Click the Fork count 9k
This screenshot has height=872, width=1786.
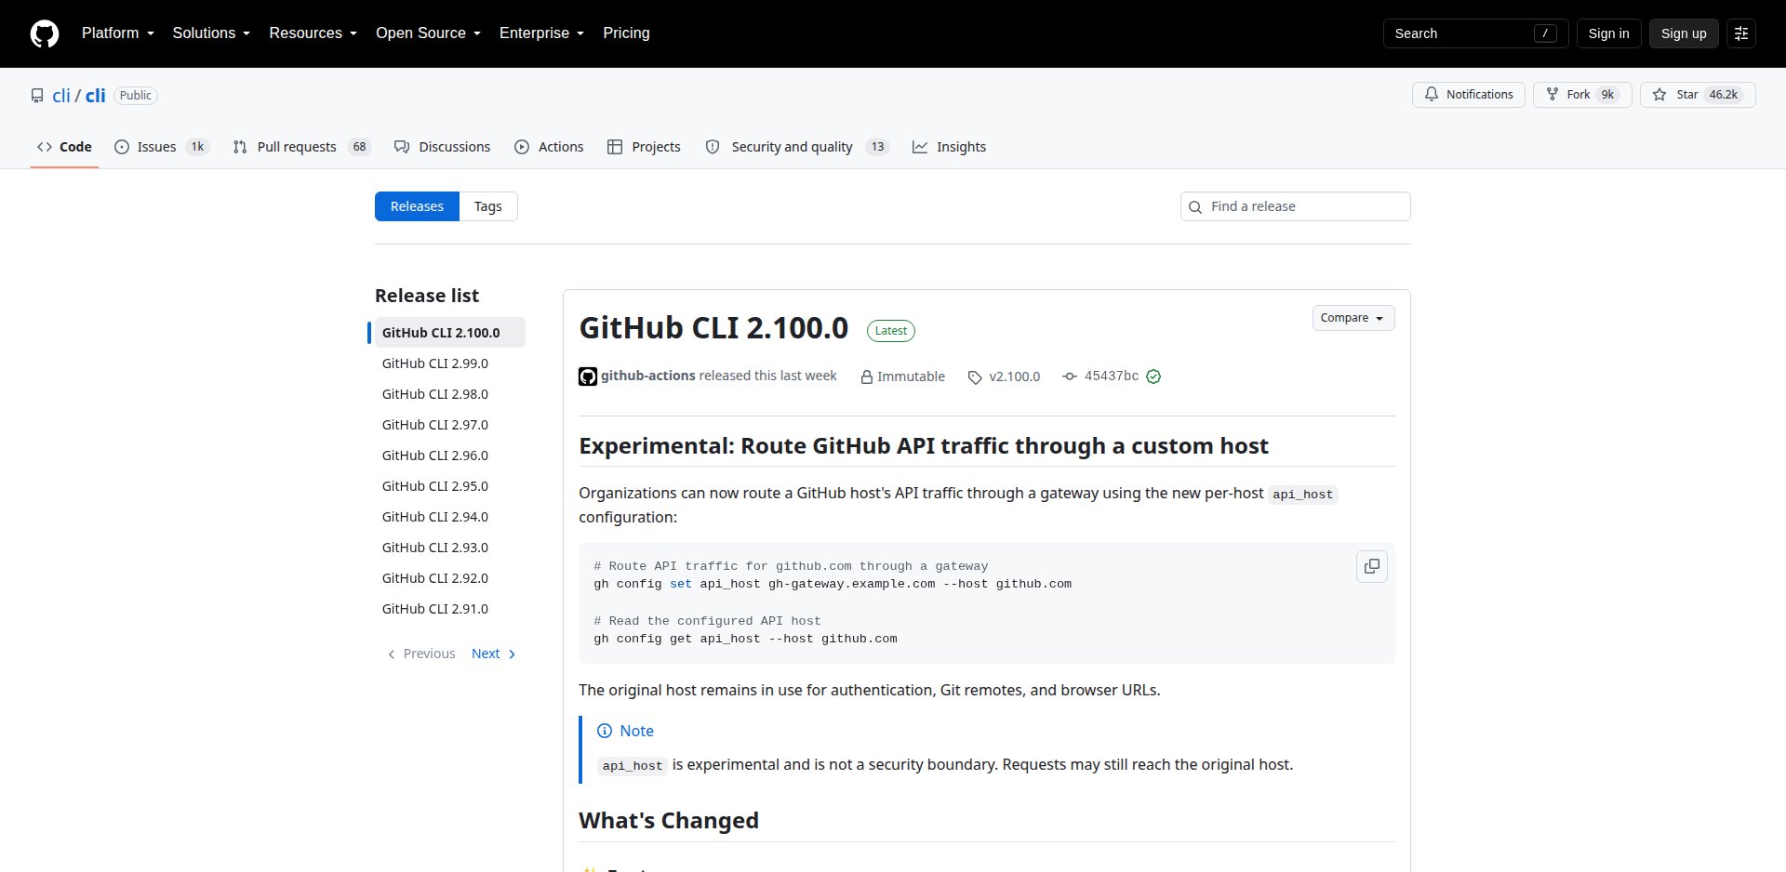[1607, 95]
